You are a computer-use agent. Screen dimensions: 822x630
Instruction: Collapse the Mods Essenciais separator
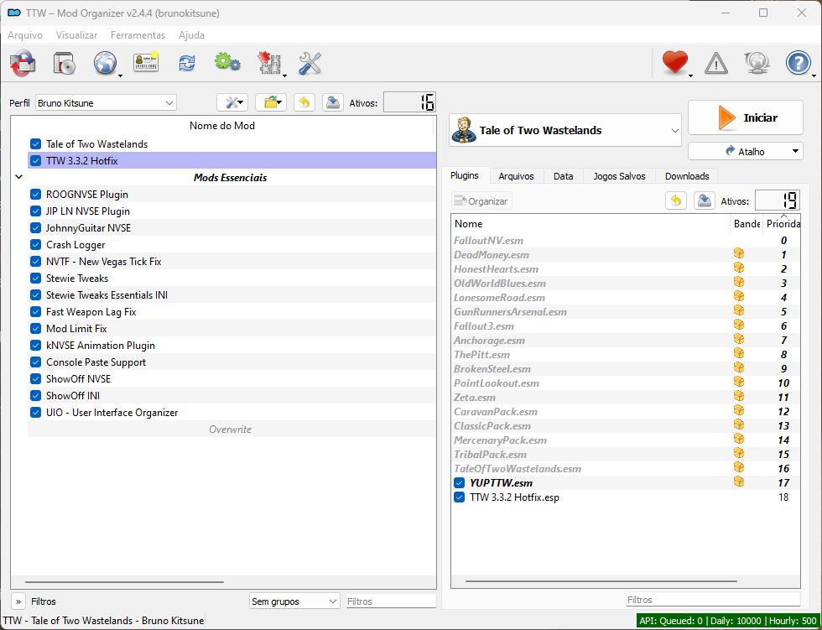coord(18,177)
